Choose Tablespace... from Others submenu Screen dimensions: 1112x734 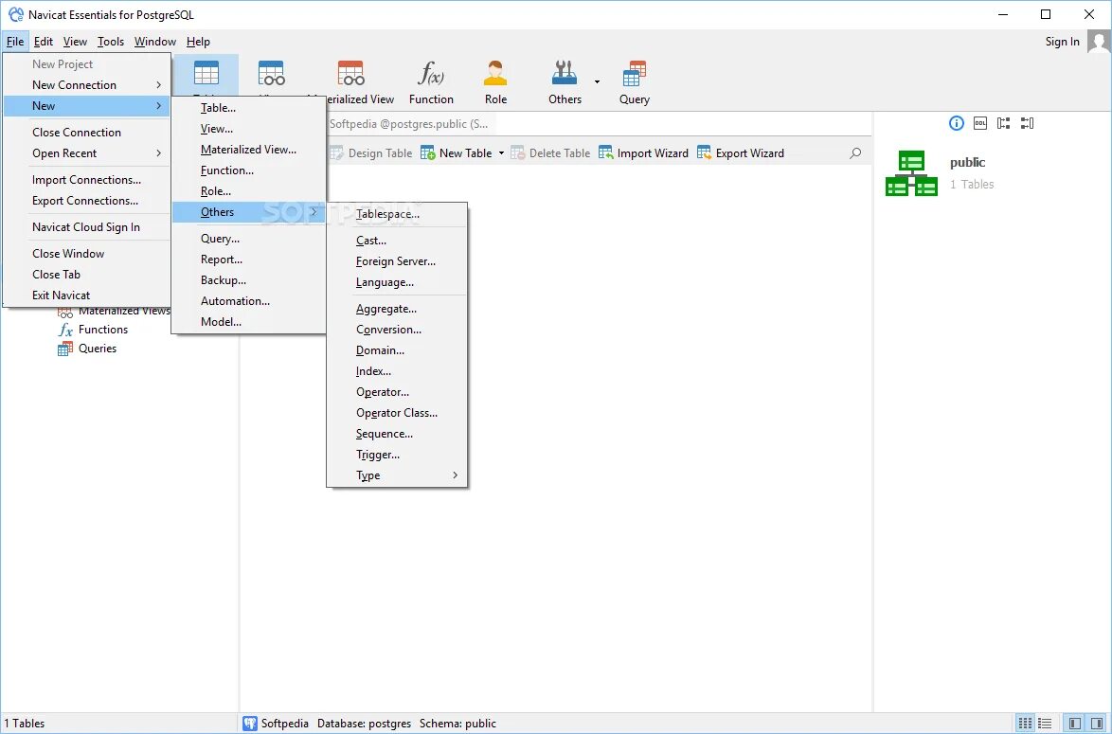coord(397,214)
